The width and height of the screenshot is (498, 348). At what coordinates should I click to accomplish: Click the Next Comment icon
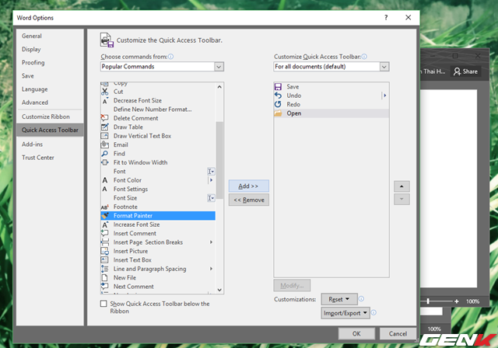[x=105, y=287]
